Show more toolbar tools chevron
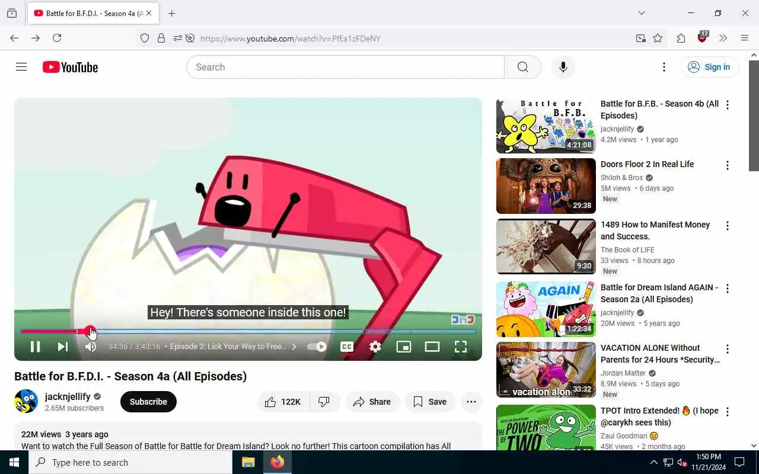This screenshot has width=759, height=474. point(723,38)
